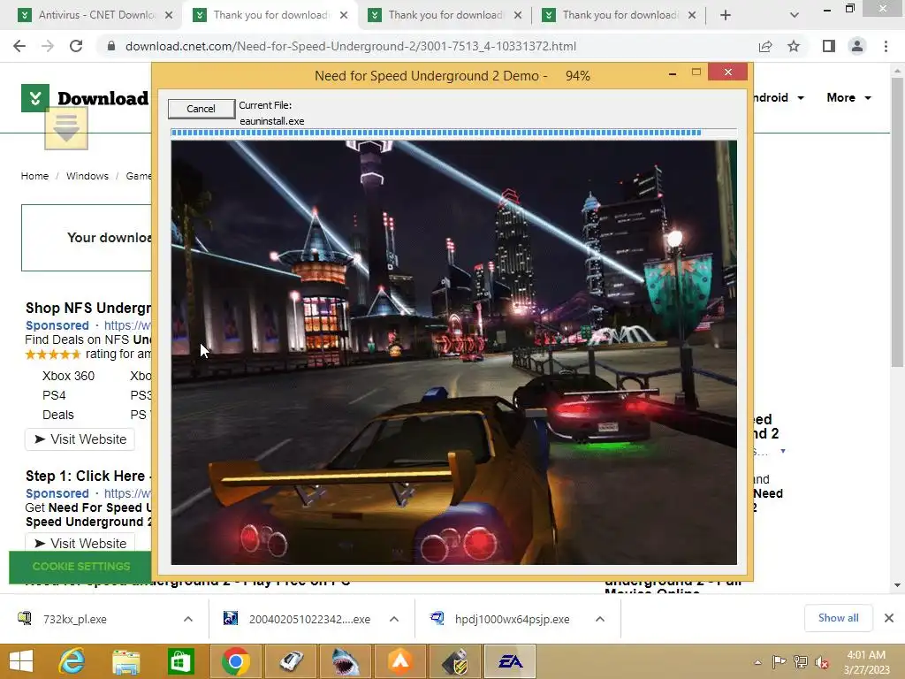The width and height of the screenshot is (905, 679).
Task: Open the Windows Start menu
Action: click(x=21, y=661)
